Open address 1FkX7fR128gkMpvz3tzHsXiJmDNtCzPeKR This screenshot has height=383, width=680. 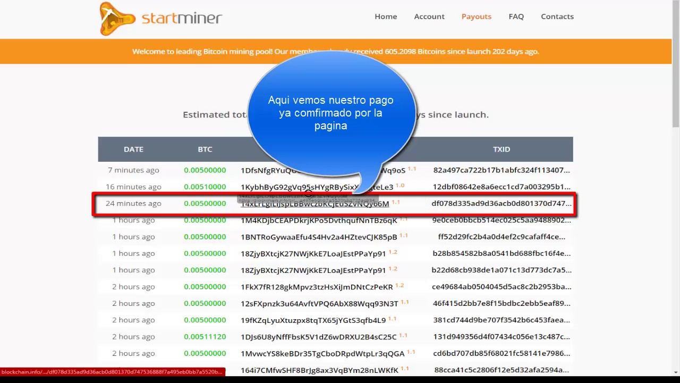[317, 287]
